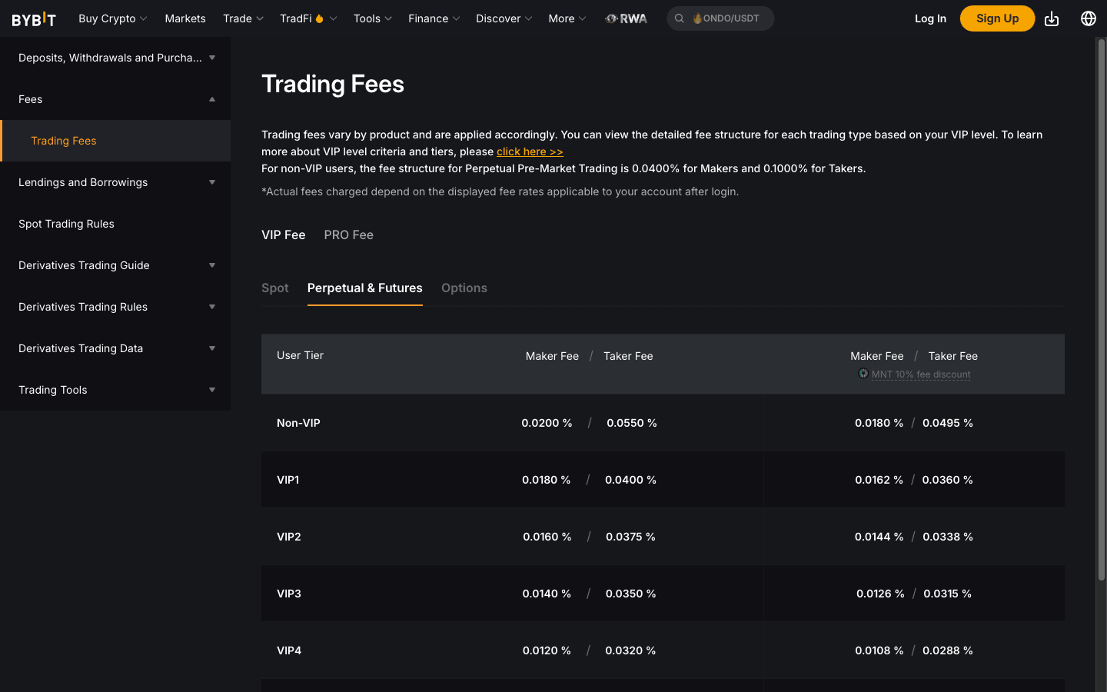Image resolution: width=1107 pixels, height=692 pixels.
Task: Click VIP4 discounted maker fee 0.0108 %
Action: pos(879,650)
